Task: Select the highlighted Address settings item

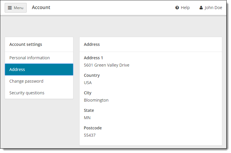Action: click(x=39, y=69)
